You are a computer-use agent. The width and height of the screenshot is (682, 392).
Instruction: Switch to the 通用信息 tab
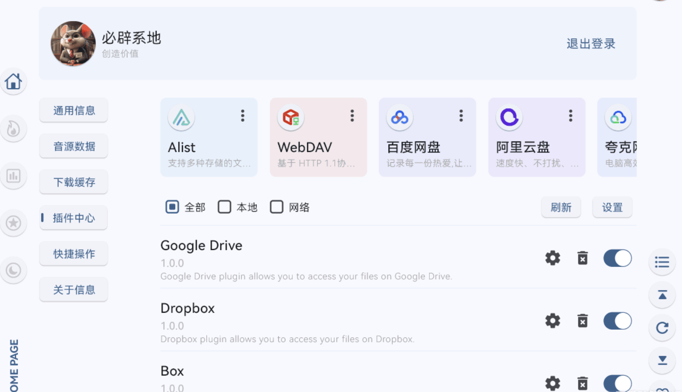point(74,111)
